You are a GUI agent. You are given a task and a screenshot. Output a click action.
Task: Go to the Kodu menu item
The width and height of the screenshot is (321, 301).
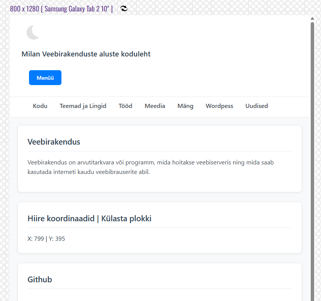(40, 106)
